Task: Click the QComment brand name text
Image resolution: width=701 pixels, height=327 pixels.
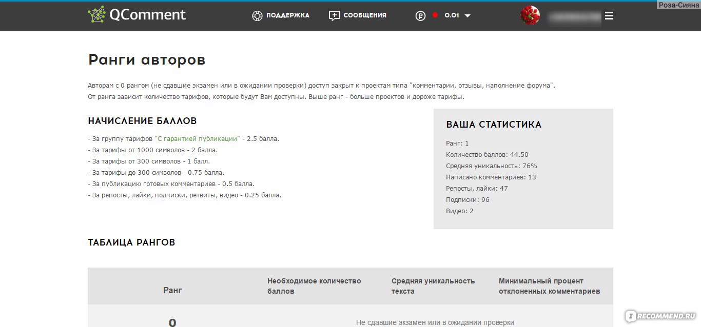Action: click(148, 15)
